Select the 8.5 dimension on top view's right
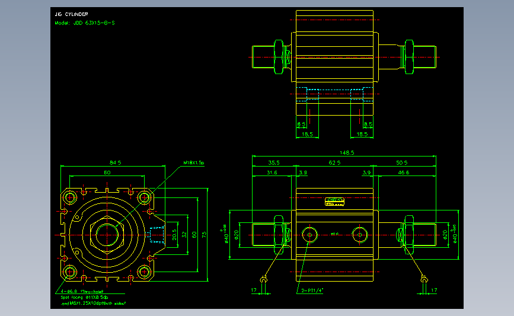 pyautogui.click(x=368, y=125)
